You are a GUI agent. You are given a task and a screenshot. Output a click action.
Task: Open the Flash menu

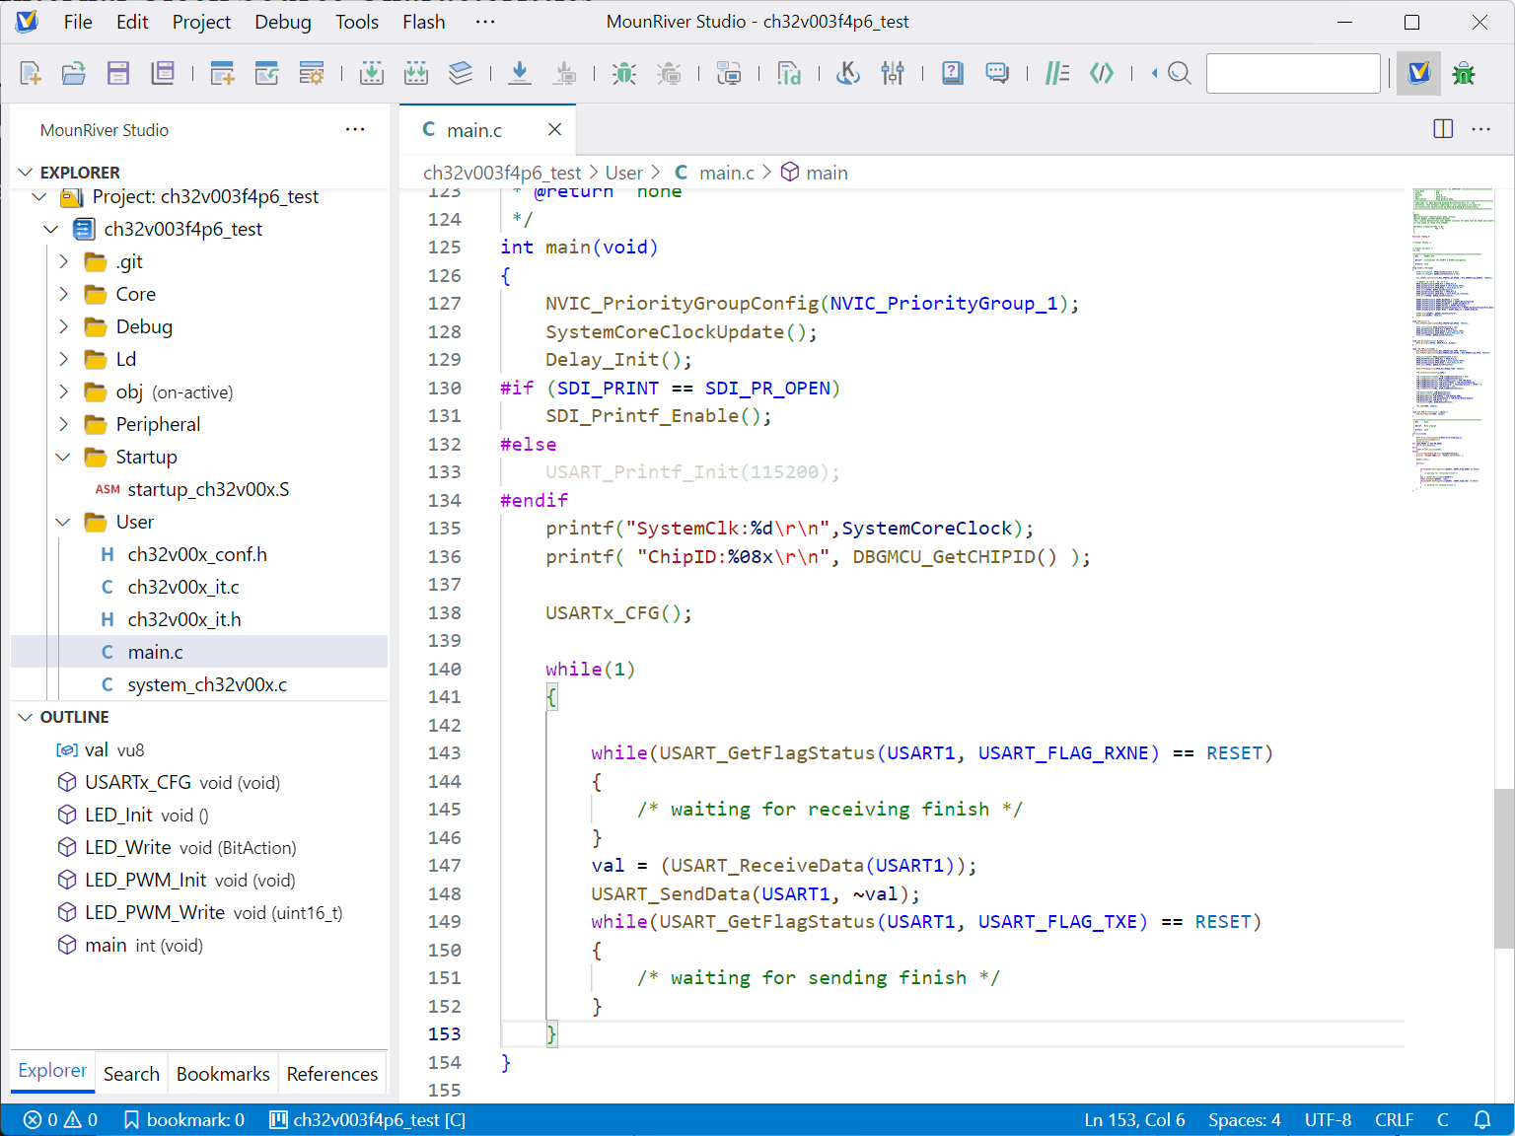coord(424,22)
